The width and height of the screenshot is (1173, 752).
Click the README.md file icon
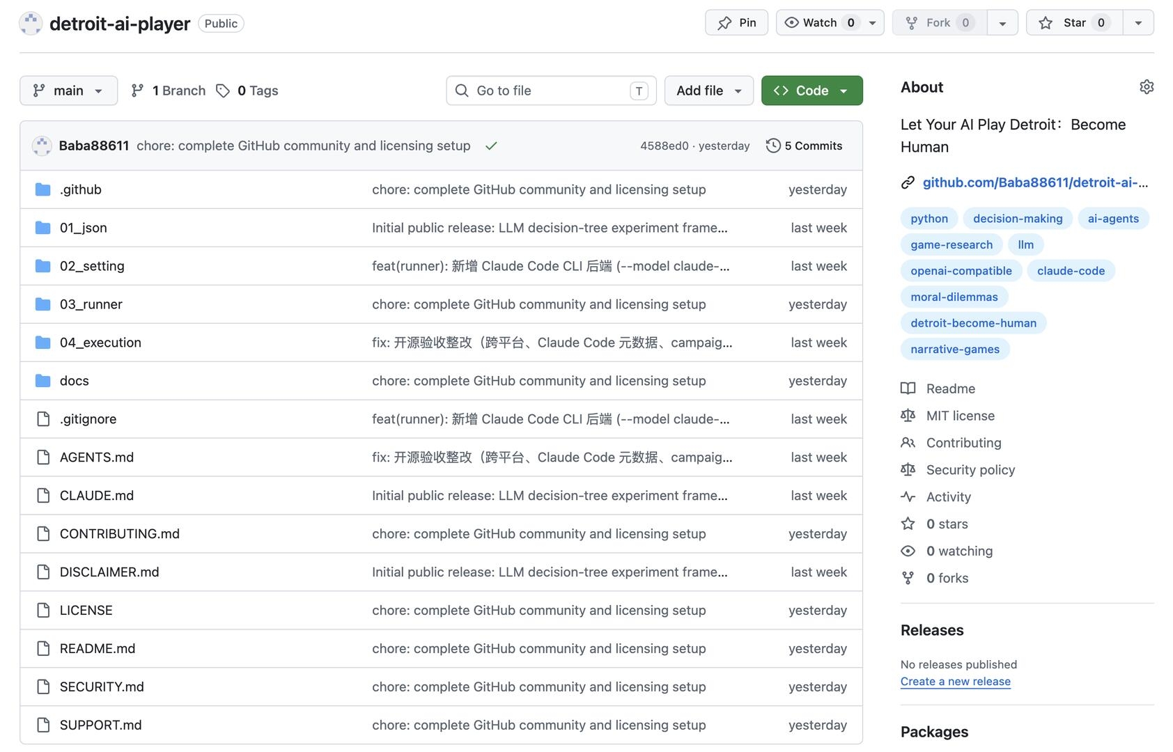coord(43,649)
